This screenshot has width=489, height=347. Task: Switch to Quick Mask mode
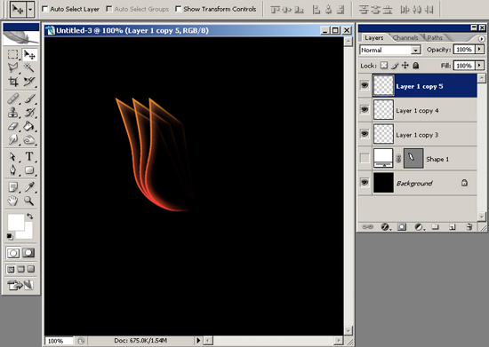(x=28, y=253)
